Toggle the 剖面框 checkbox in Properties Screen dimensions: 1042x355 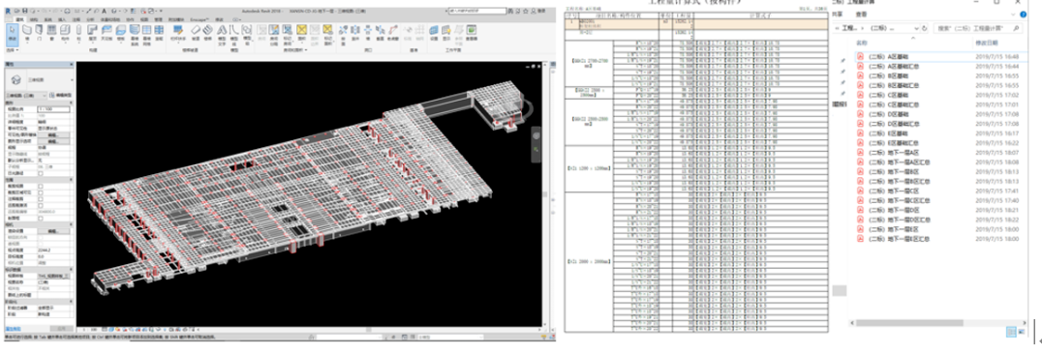point(41,219)
